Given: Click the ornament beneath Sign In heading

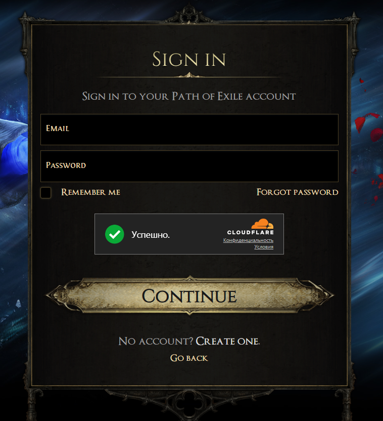Looking at the screenshot, I should 189,75.
